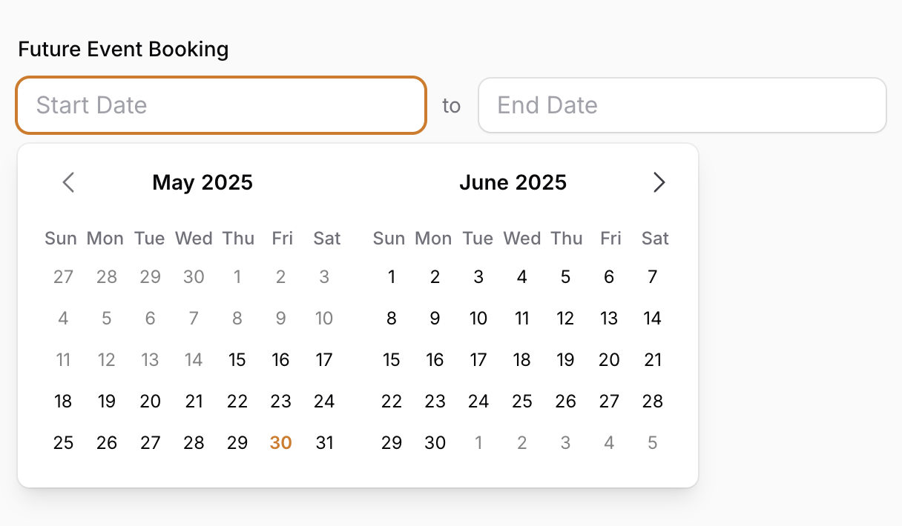The image size is (902, 526).
Task: Pick May 31 in the calendar
Action: point(324,443)
